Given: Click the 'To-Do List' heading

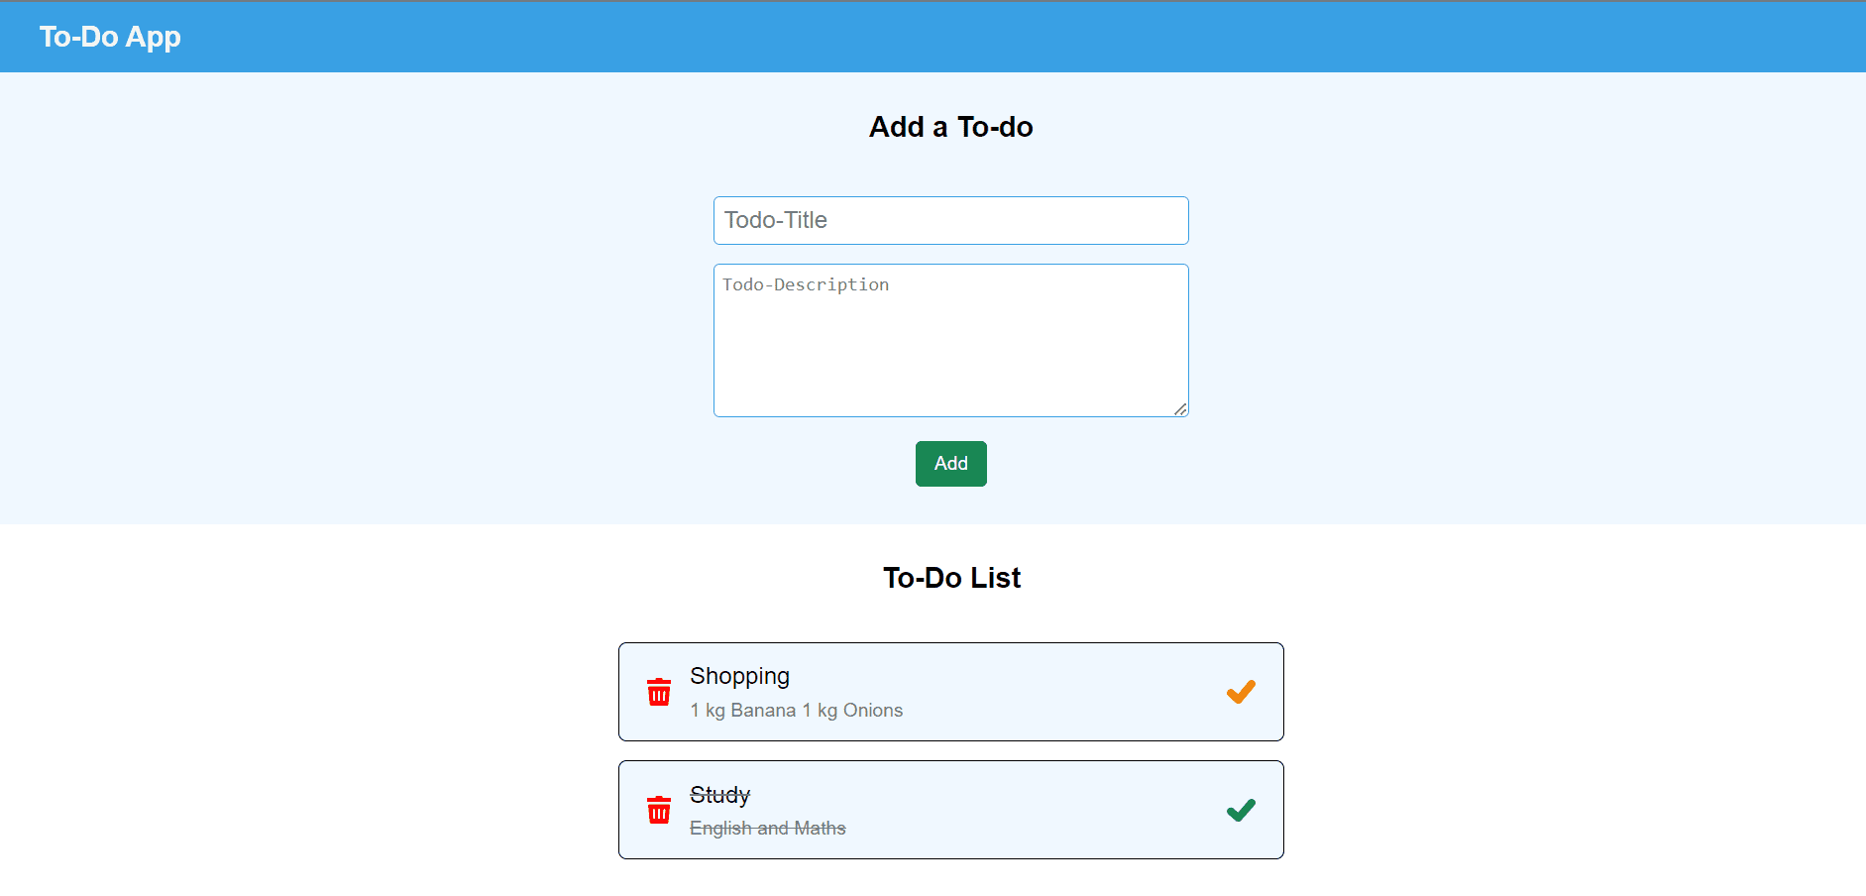Looking at the screenshot, I should (951, 578).
